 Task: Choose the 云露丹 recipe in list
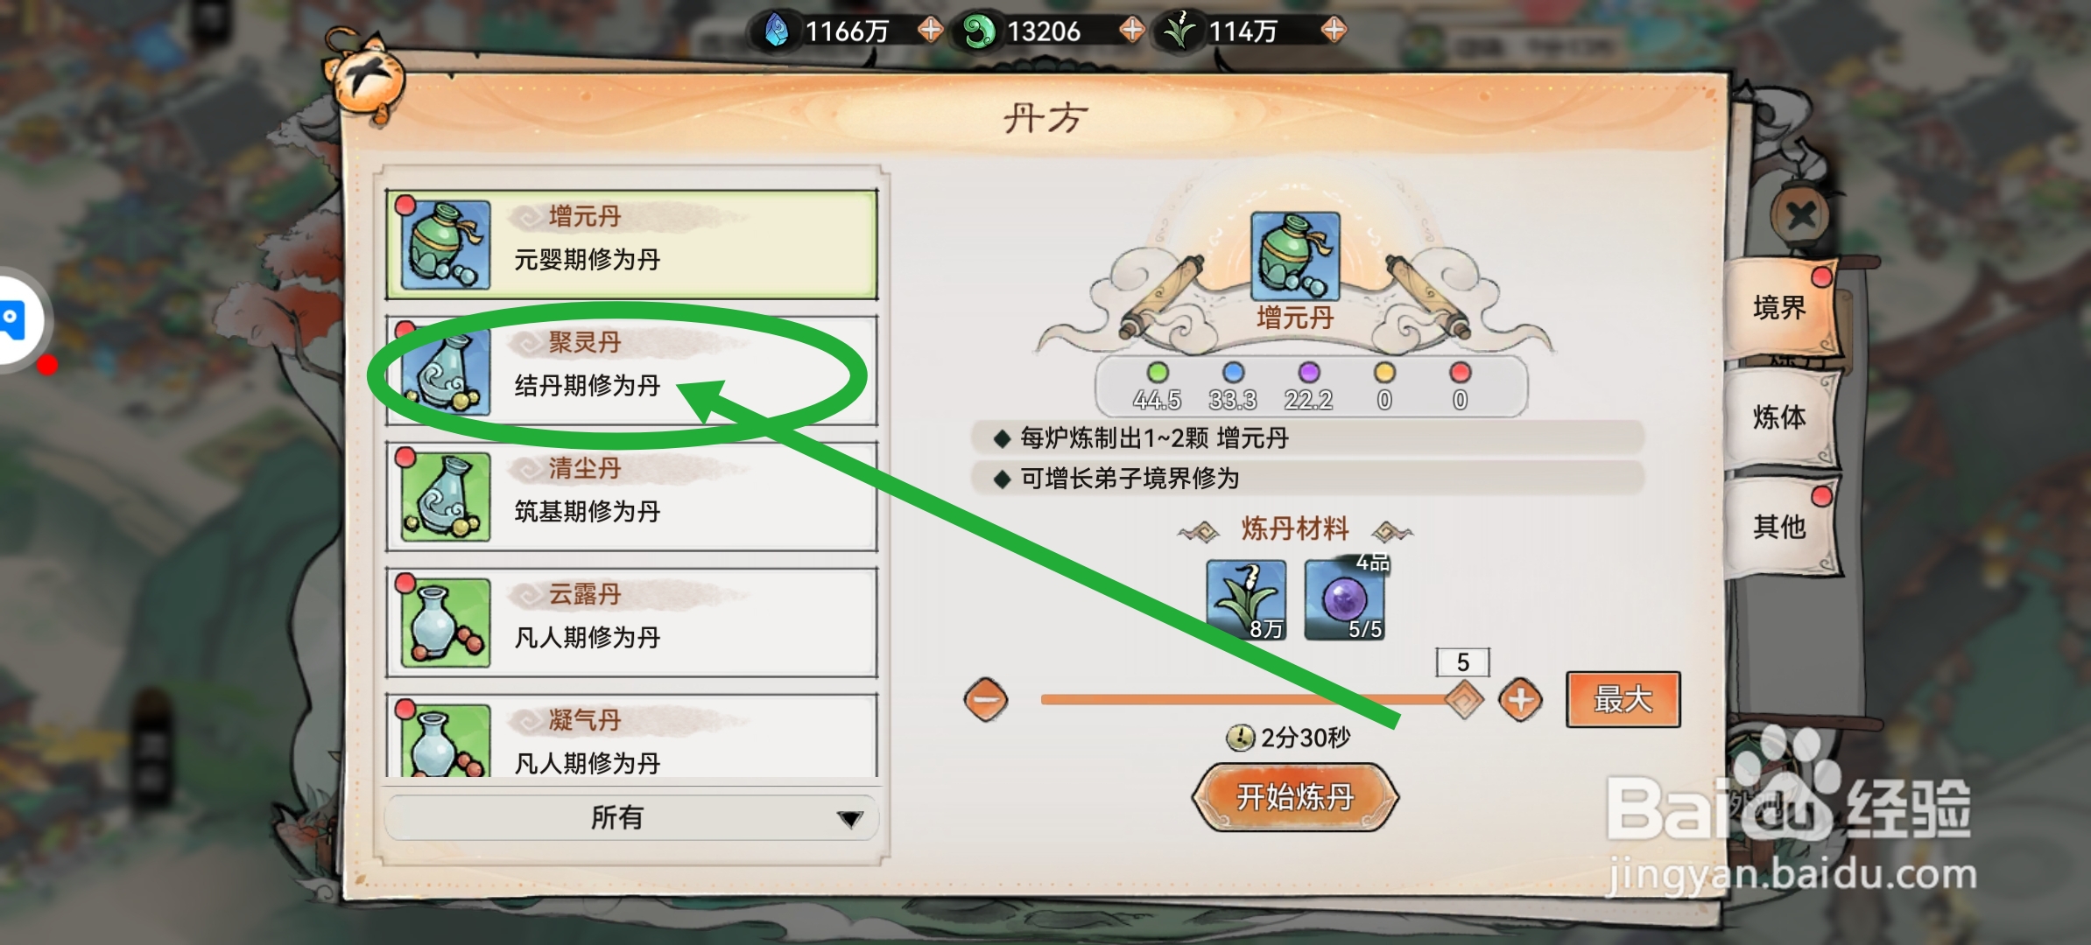click(x=631, y=623)
